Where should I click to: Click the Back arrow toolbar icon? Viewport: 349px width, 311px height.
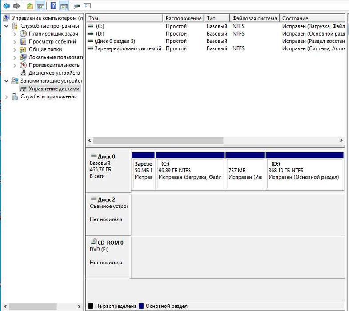point(7,6)
